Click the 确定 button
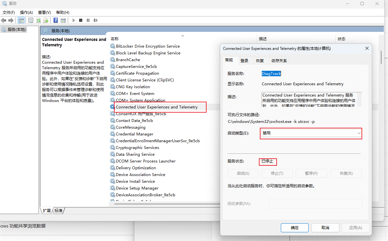 (294, 228)
